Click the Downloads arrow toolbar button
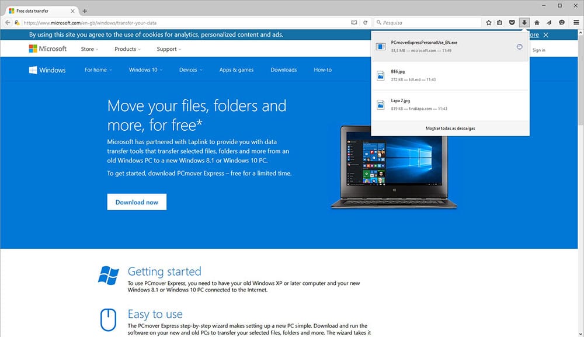Image resolution: width=584 pixels, height=337 pixels. (524, 22)
